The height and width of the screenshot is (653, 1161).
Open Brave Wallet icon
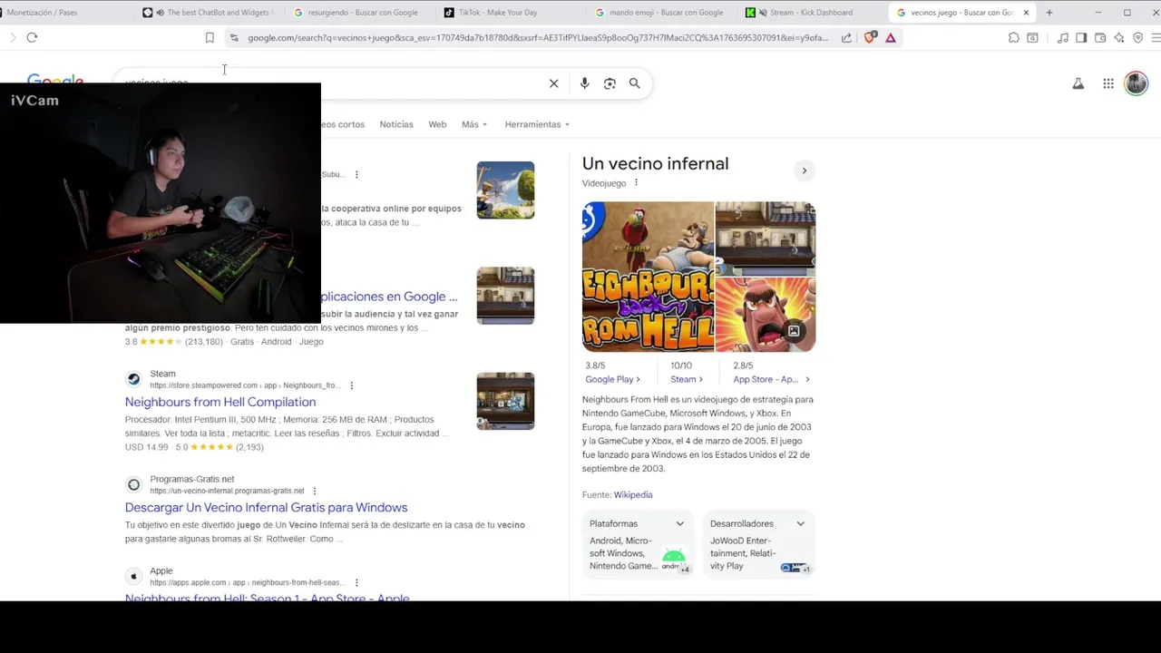(x=1100, y=37)
